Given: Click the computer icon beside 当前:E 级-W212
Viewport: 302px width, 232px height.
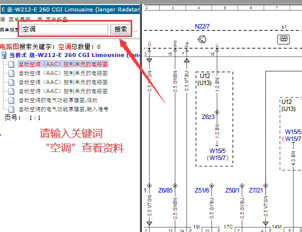Looking at the screenshot, I should click(4, 55).
